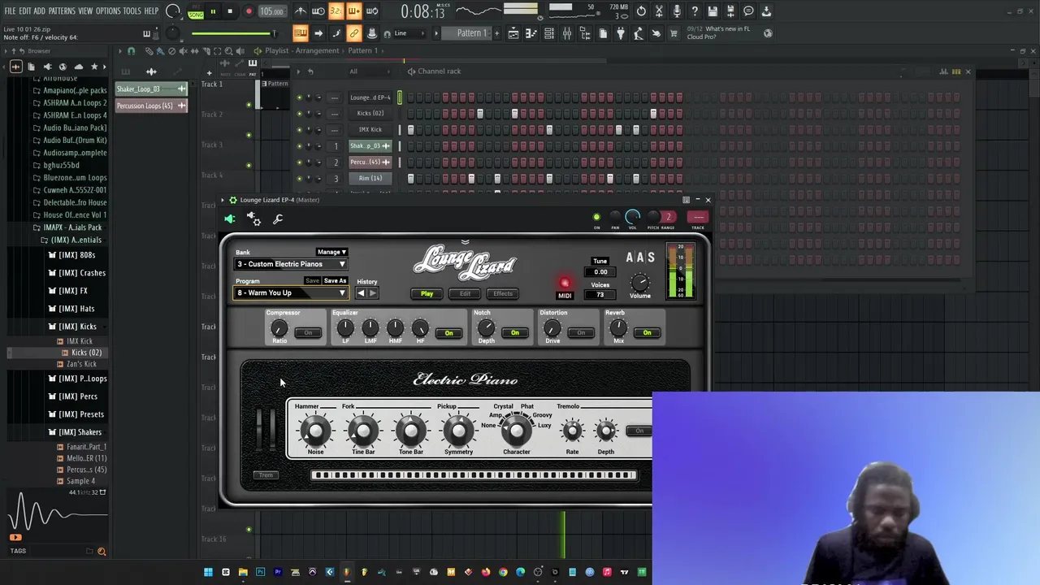The width and height of the screenshot is (1040, 585).
Task: Collapse the plugin top chevron expander
Action: click(465, 242)
